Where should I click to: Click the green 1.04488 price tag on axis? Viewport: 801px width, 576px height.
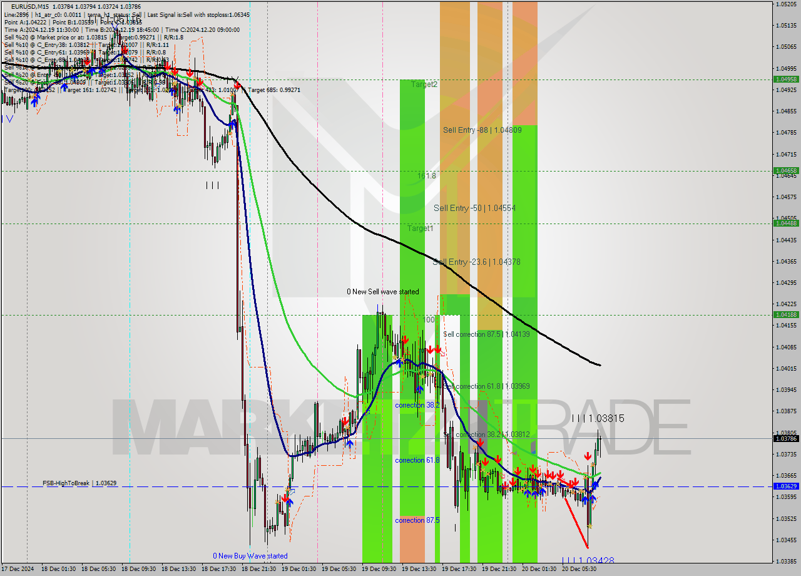click(x=786, y=223)
